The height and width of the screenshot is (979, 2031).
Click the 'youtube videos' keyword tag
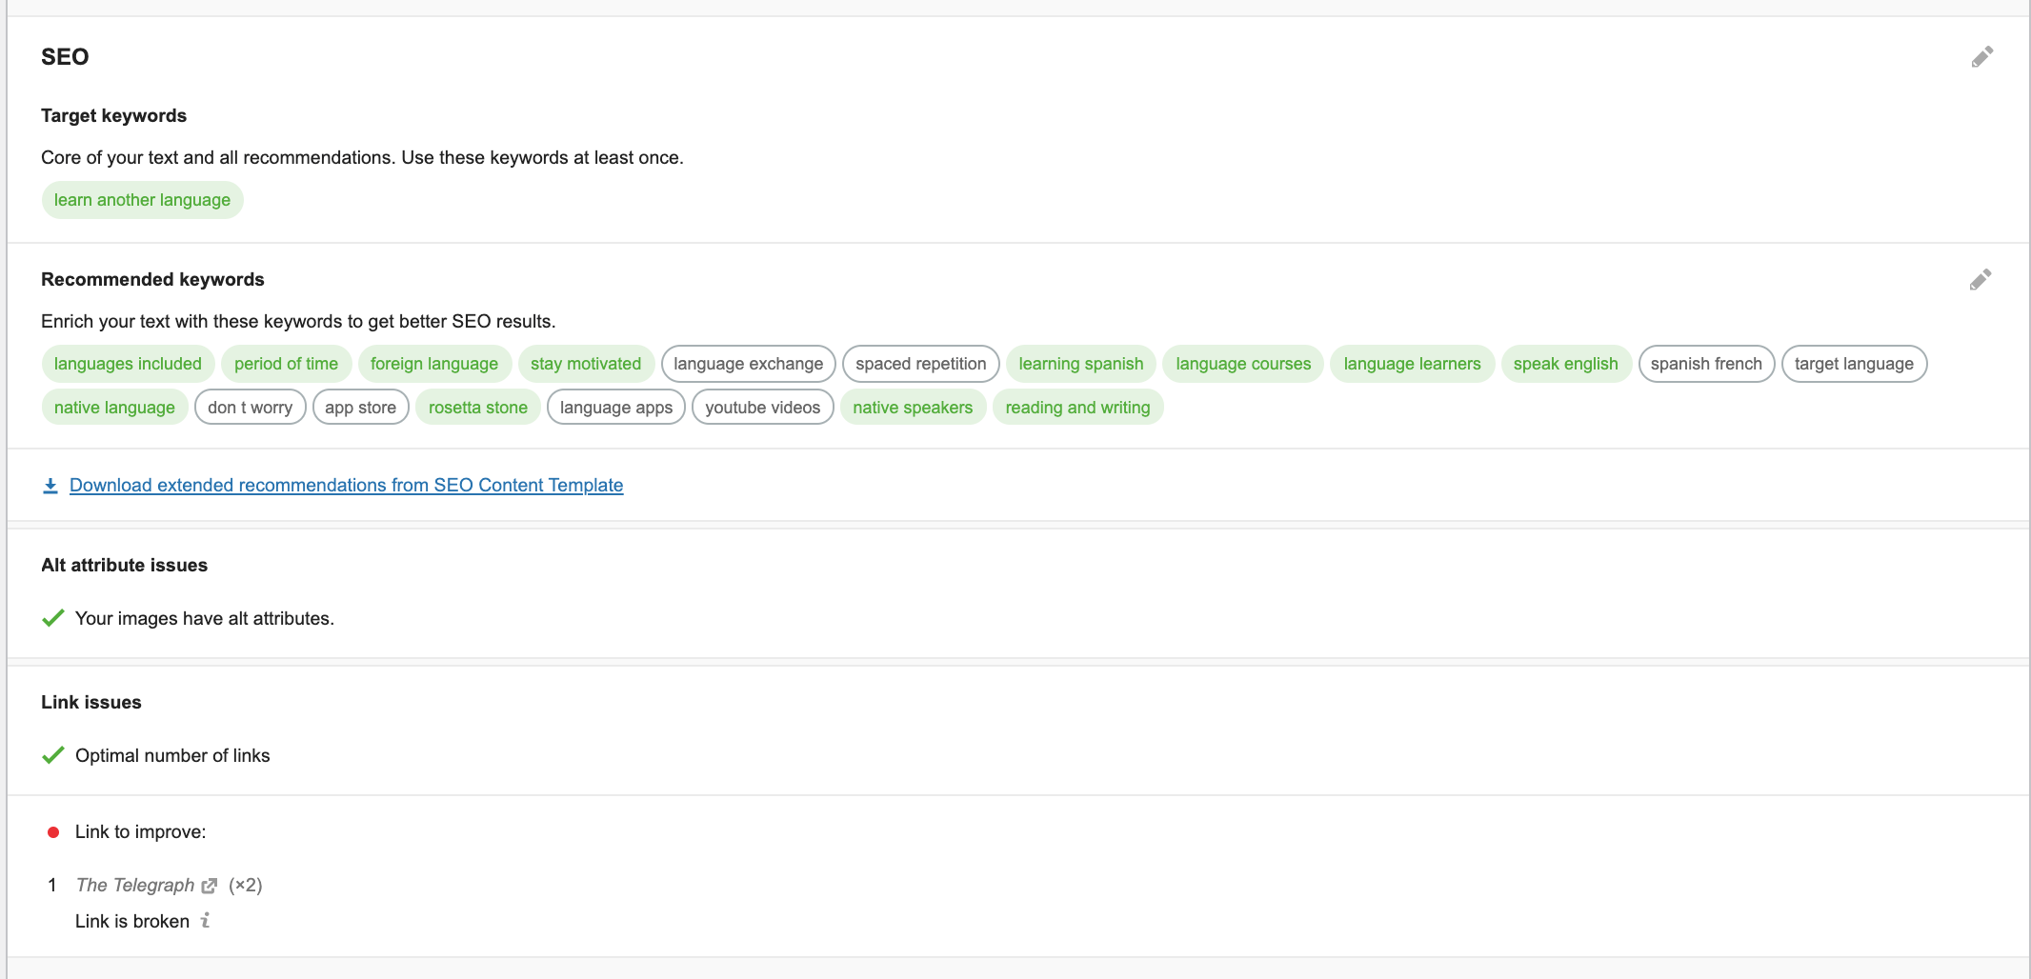click(x=762, y=408)
